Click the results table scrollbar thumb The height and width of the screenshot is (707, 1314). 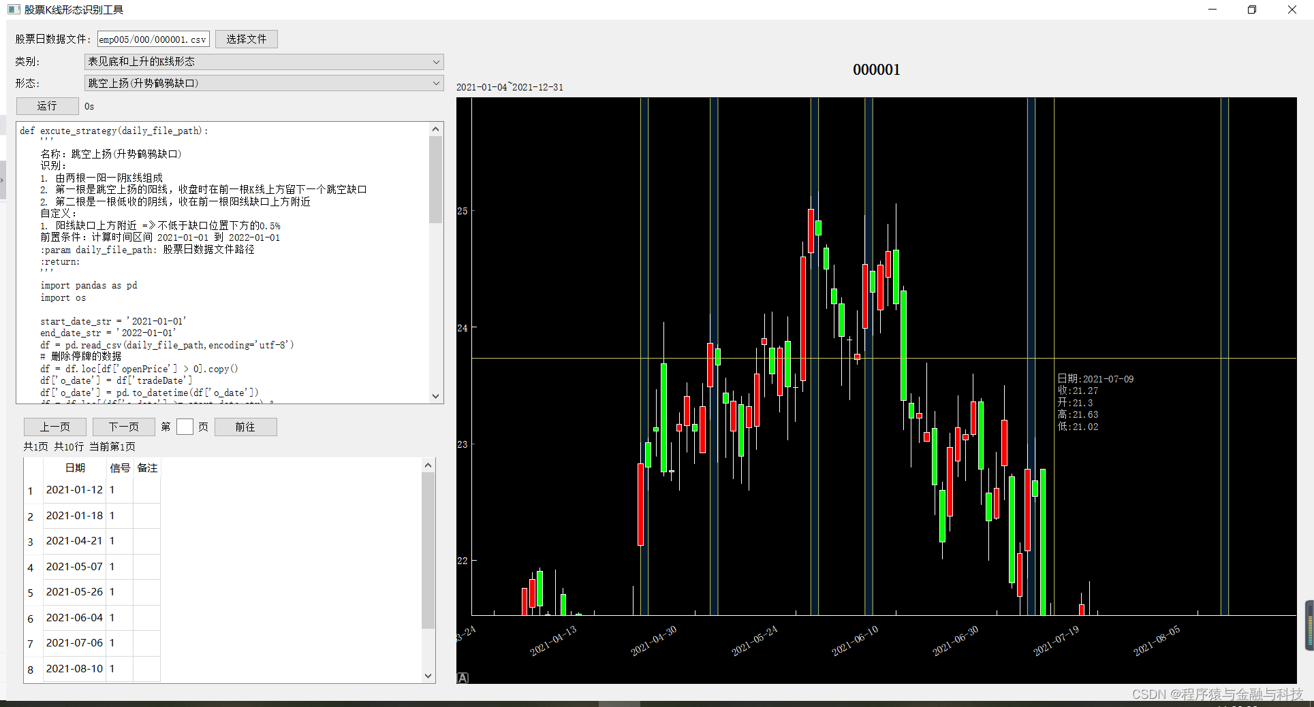(x=428, y=550)
